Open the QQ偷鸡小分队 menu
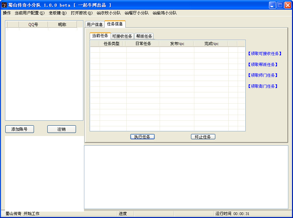Viewport: 293px width, 218px height. (165, 13)
